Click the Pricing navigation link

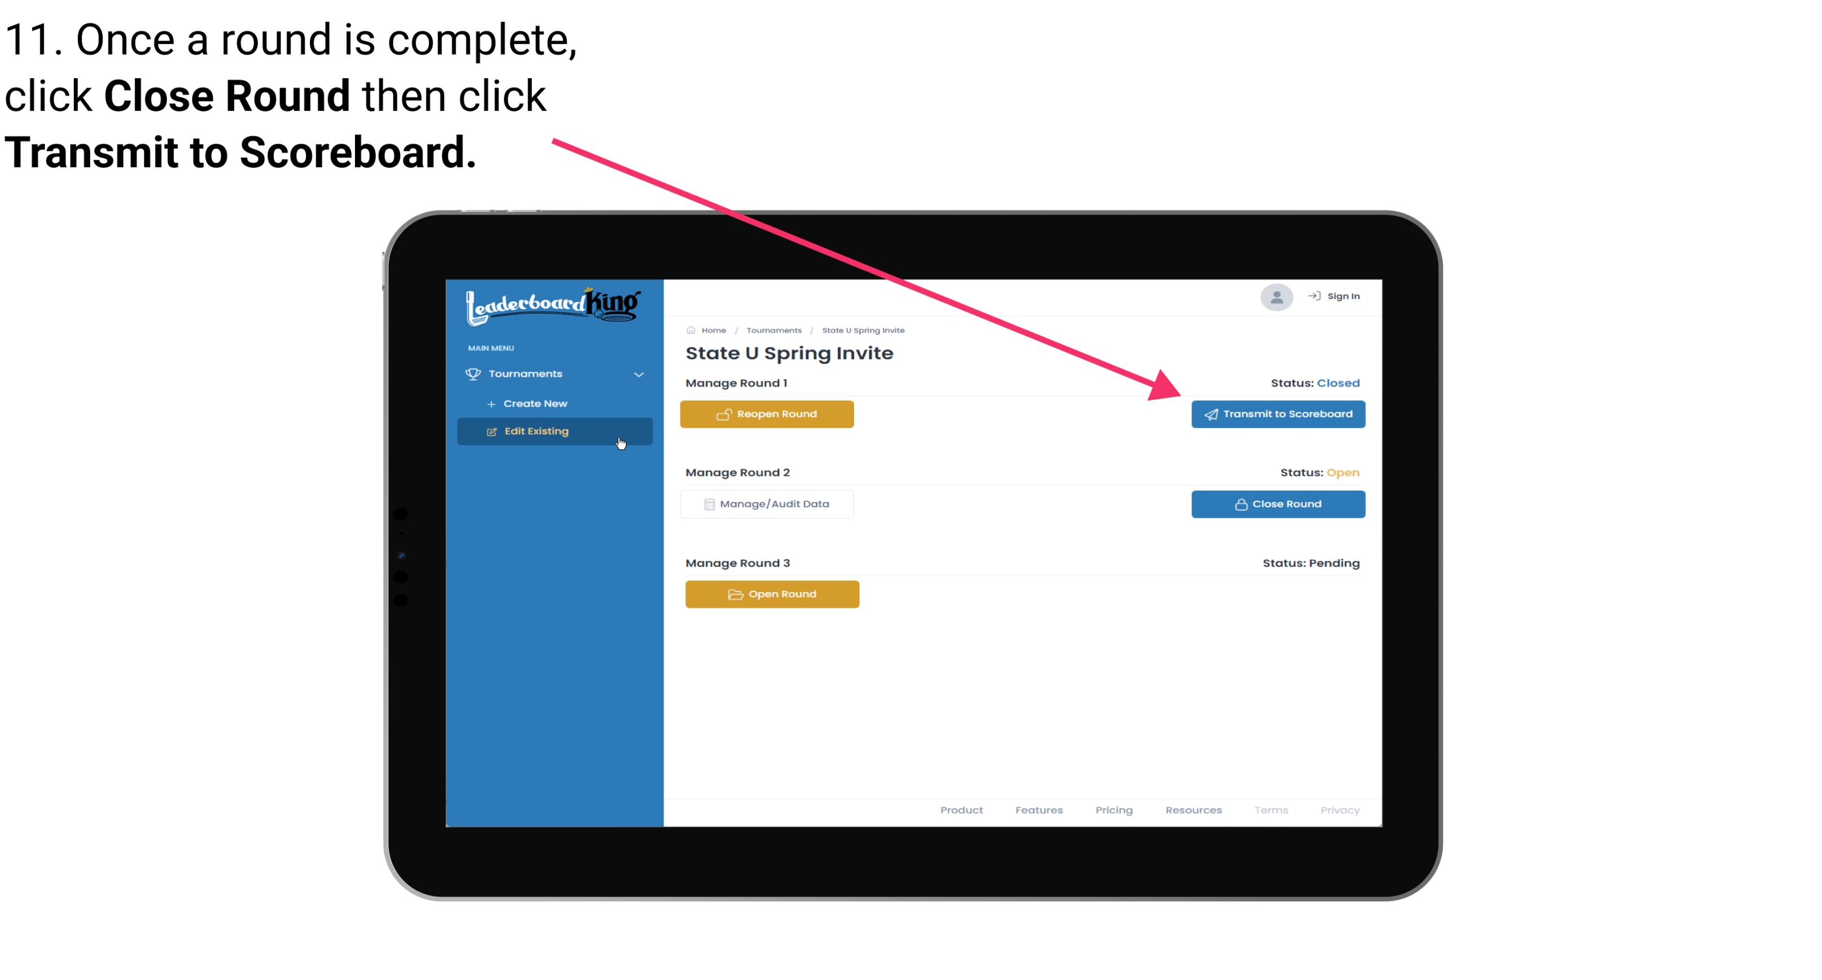click(1112, 810)
